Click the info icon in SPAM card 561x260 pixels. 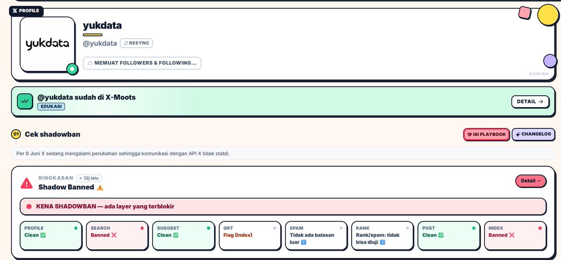[x=303, y=242]
